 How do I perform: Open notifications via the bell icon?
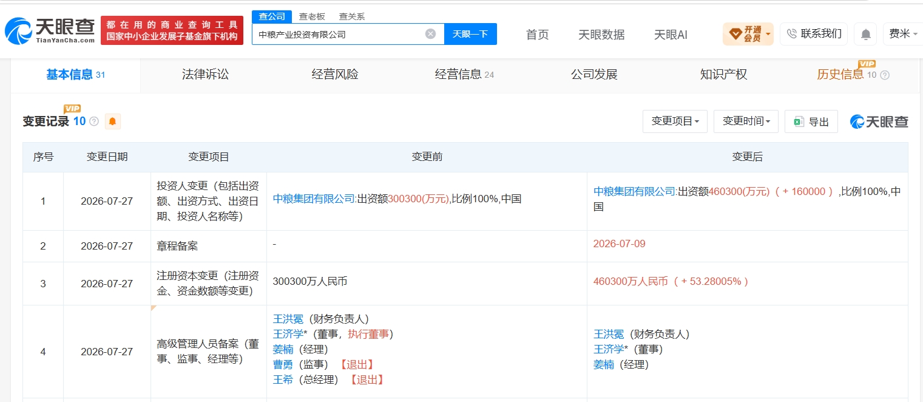point(865,34)
